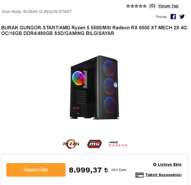191x185 pixels.
Task: Open the Taksit Seçenekleri link
Action: point(163,175)
